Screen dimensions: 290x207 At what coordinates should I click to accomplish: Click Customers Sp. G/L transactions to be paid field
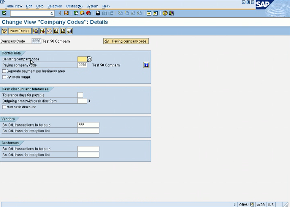88,149
